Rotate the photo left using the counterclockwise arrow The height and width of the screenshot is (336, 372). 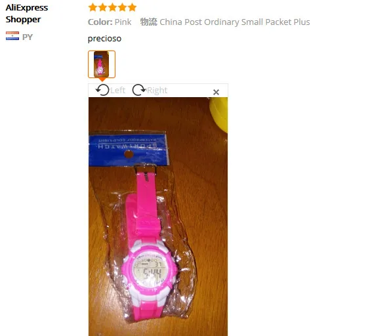click(102, 90)
